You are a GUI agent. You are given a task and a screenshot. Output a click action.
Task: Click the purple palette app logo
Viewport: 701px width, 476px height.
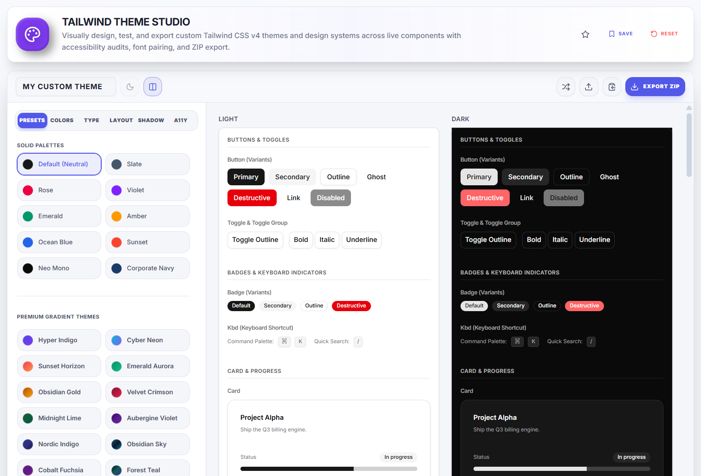click(32, 34)
